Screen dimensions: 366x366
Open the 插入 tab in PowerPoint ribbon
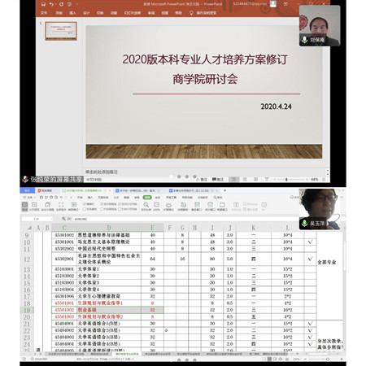click(x=72, y=13)
